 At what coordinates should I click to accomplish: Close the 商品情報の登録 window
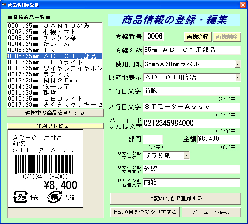tap(243, 5)
